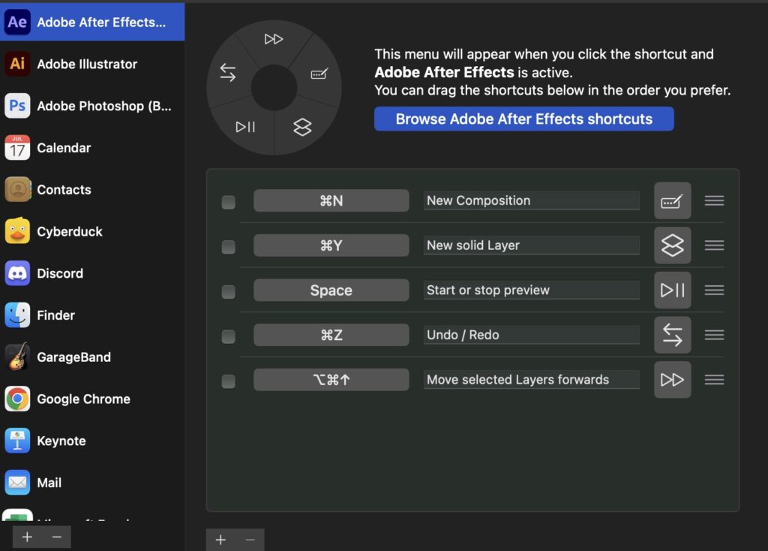
Task: Change the play/pause icon for Start or stop preview
Action: coord(673,291)
